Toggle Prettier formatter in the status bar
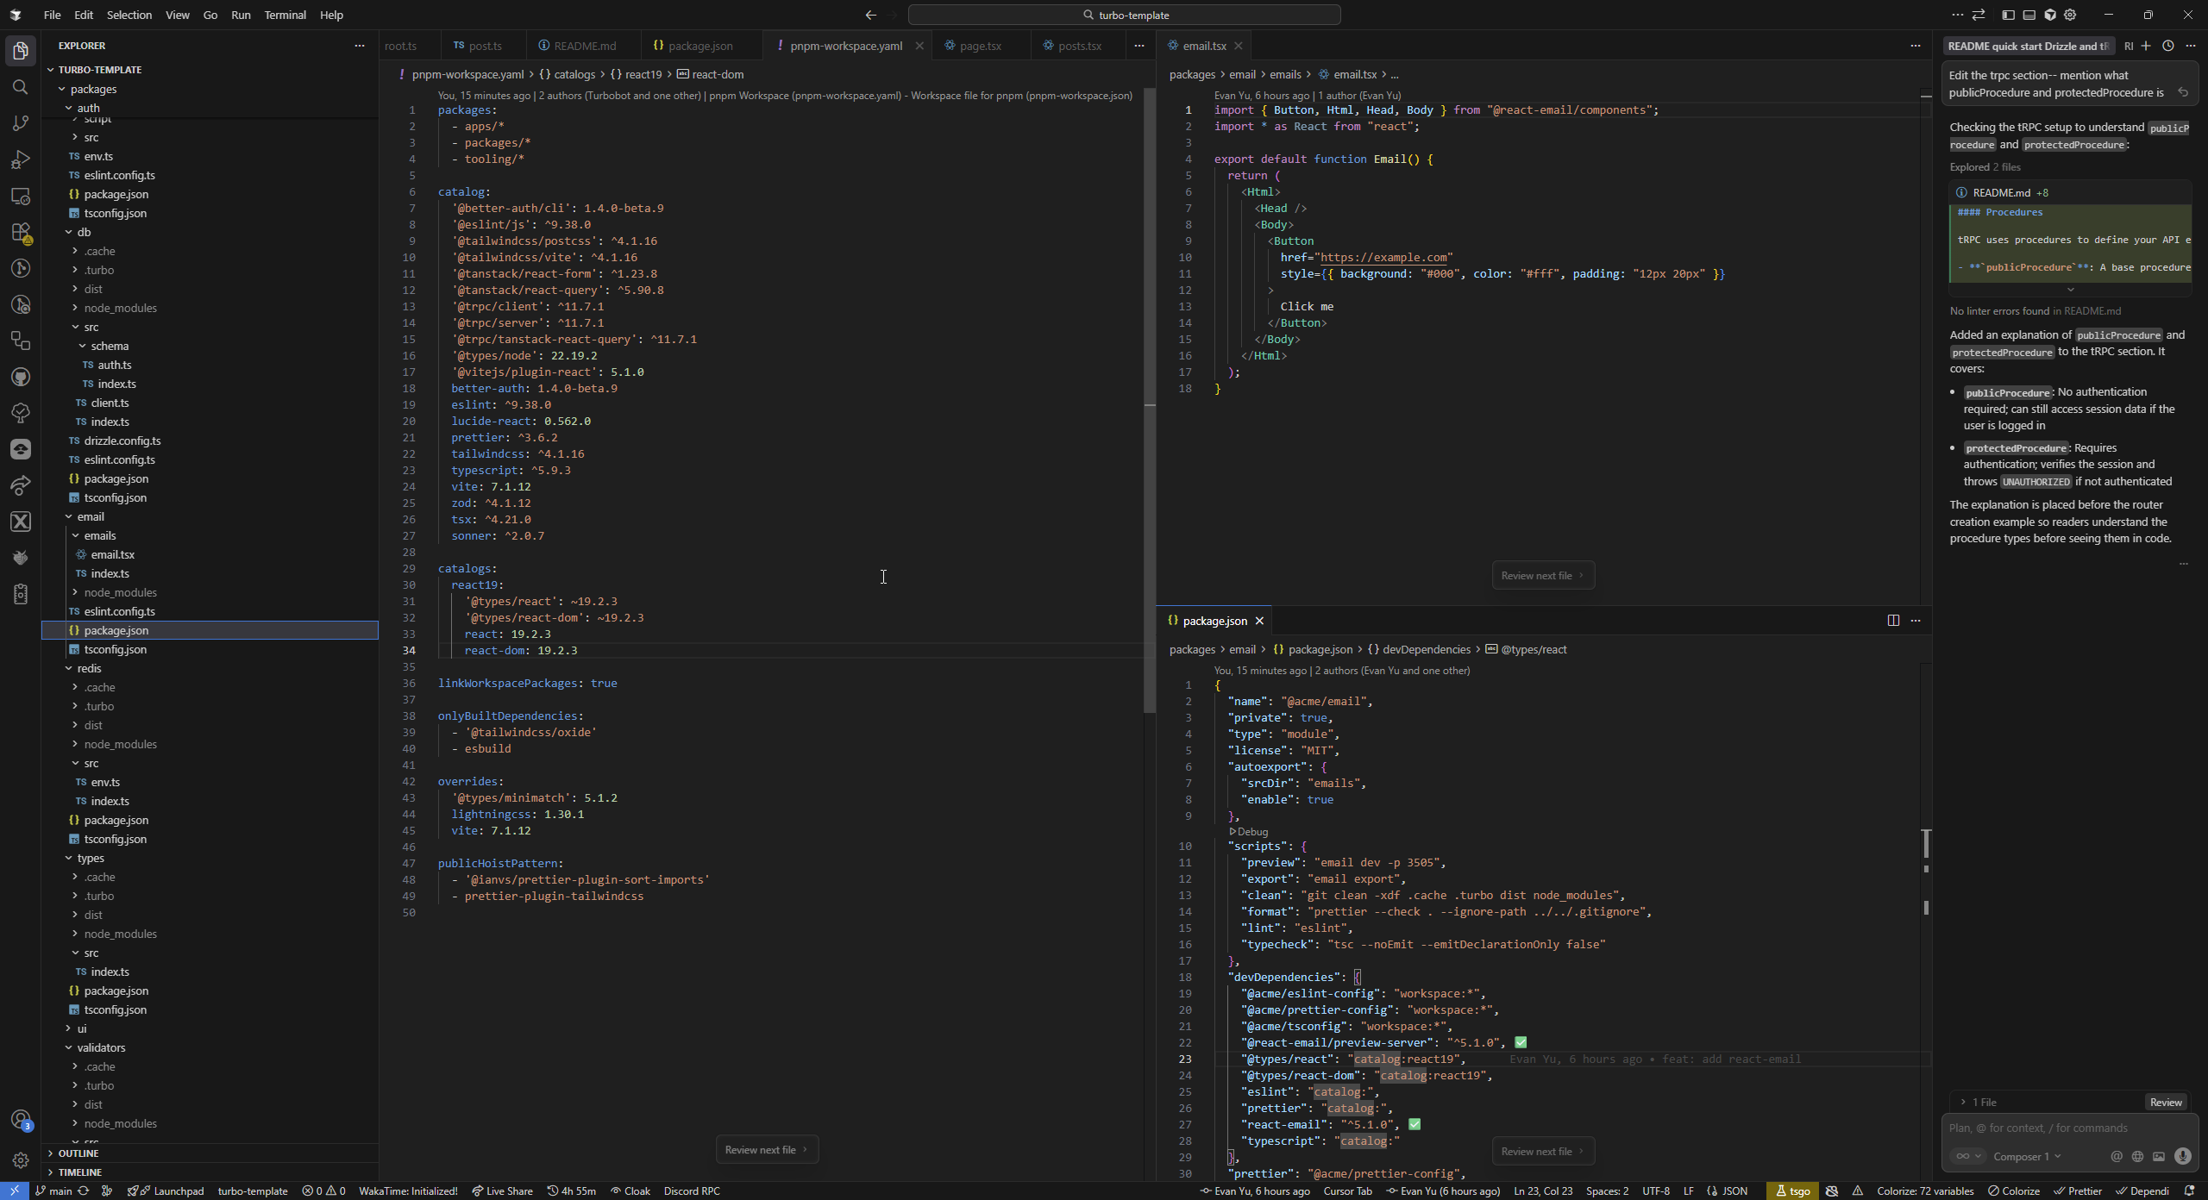This screenshot has height=1200, width=2208. [x=2078, y=1191]
